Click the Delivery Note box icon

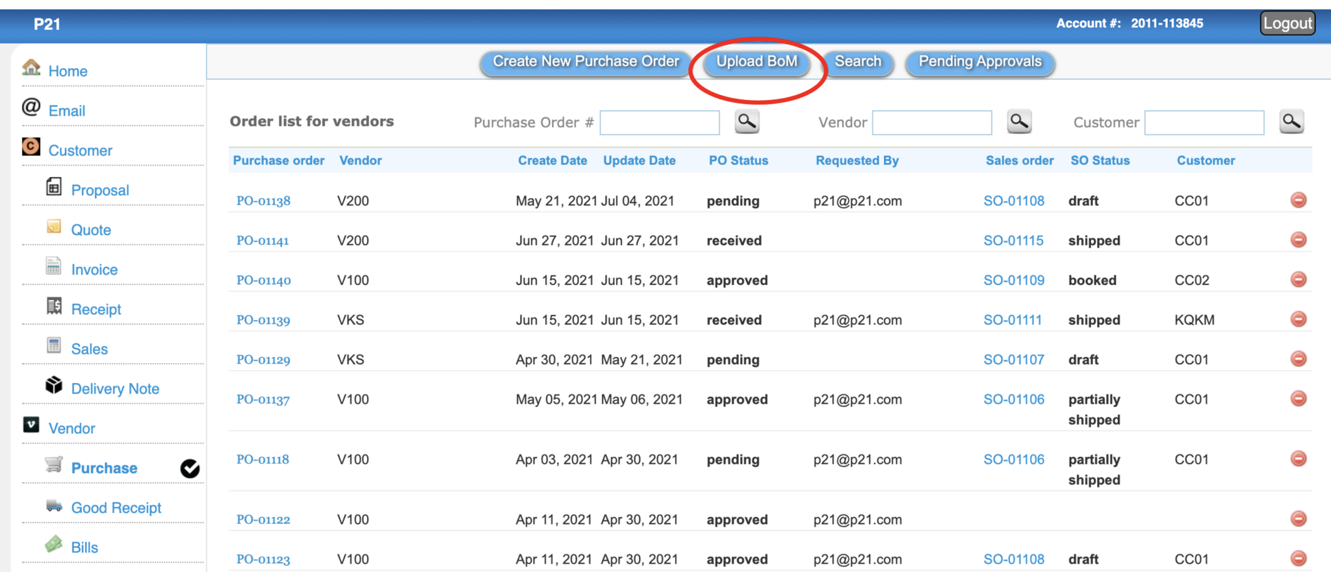tap(54, 385)
